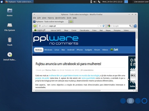Click the vertical scrollbar thumb
This screenshot has width=149, height=111.
coord(136,35)
